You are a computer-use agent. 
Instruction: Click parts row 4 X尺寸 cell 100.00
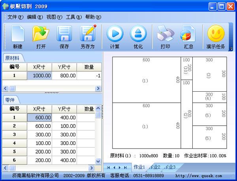point(39,143)
